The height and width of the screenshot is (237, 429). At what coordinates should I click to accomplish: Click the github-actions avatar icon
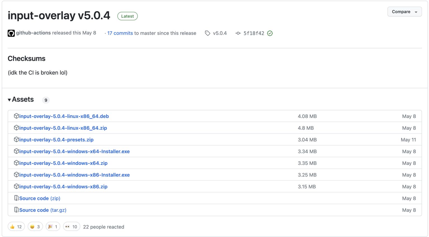tap(11, 33)
